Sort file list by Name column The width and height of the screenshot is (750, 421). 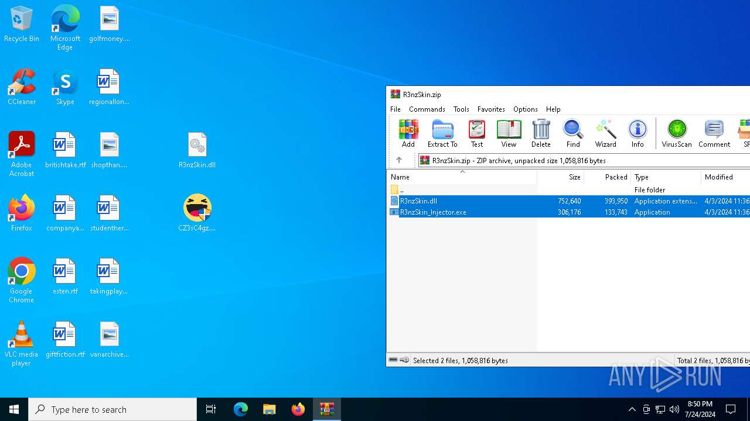click(401, 177)
